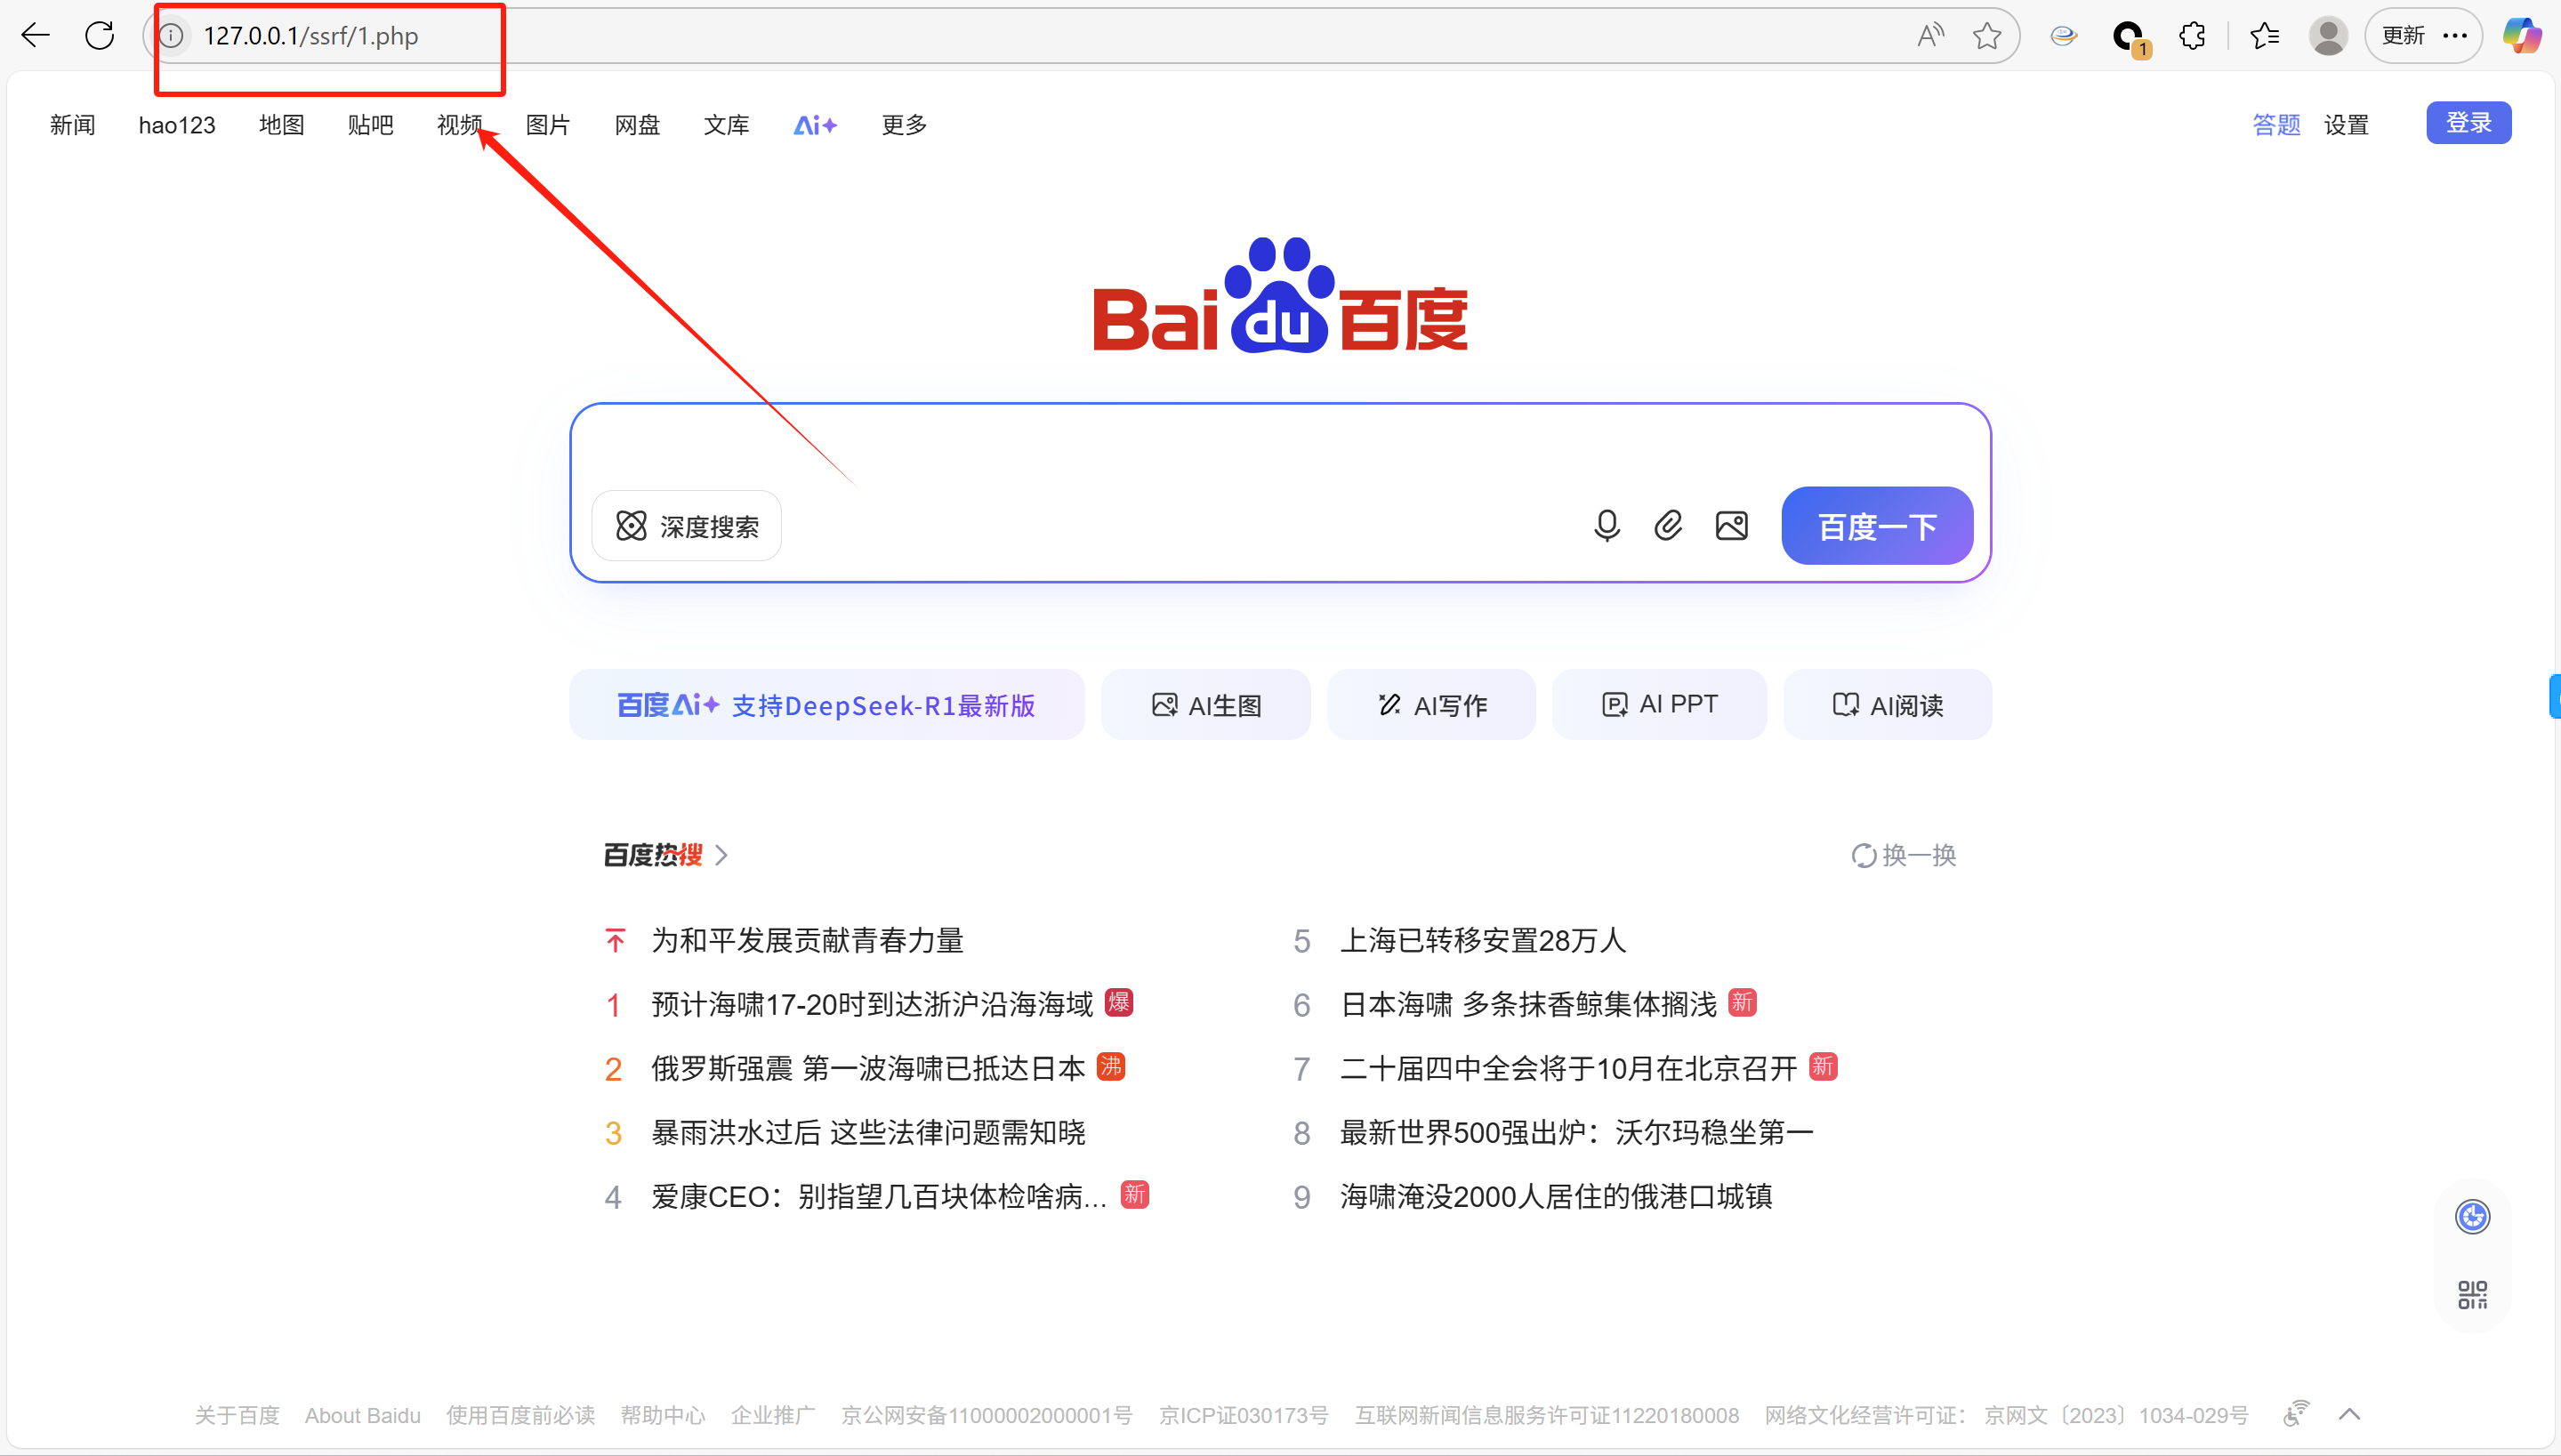The width and height of the screenshot is (2561, 1456).
Task: Refresh hot searches with 换一换
Action: (1903, 855)
